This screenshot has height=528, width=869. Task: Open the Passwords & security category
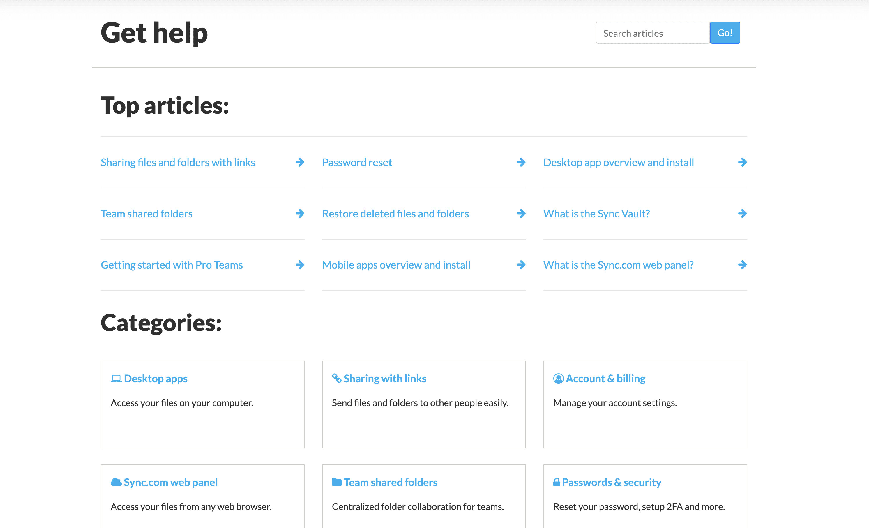point(612,482)
